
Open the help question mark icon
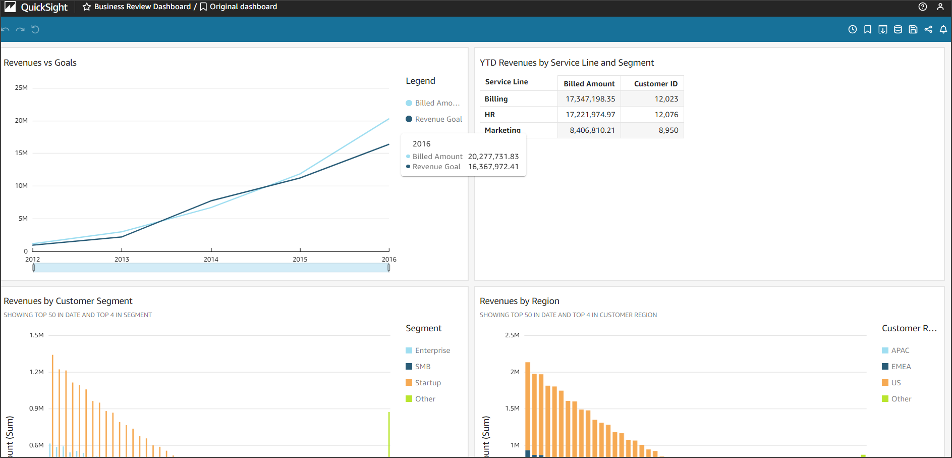click(x=923, y=7)
